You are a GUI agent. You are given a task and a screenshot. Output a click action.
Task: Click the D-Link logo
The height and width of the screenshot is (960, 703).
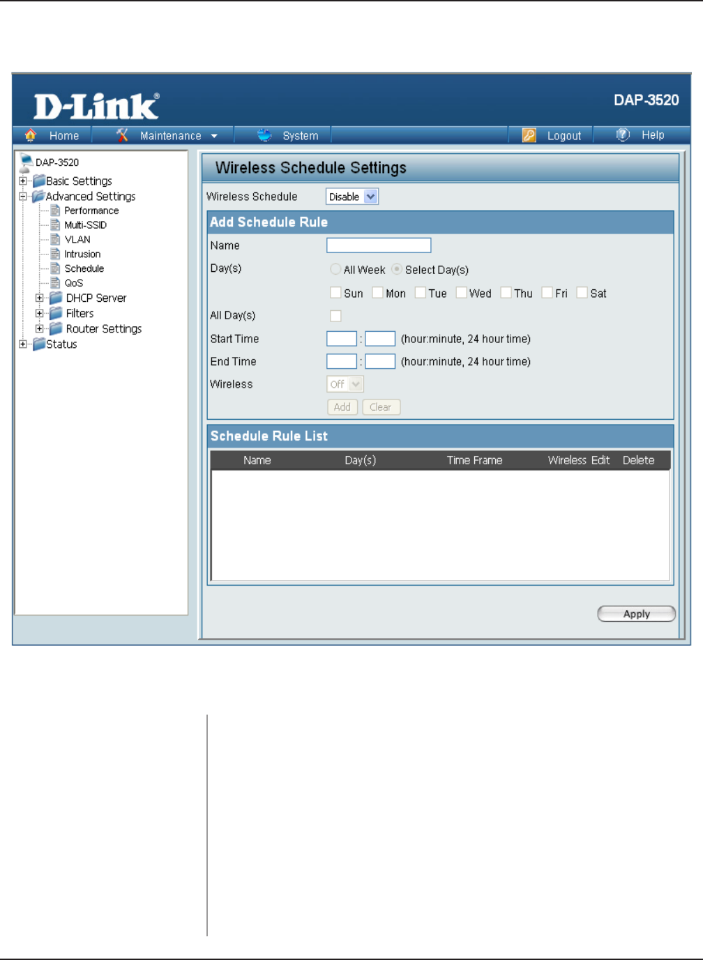(x=96, y=106)
